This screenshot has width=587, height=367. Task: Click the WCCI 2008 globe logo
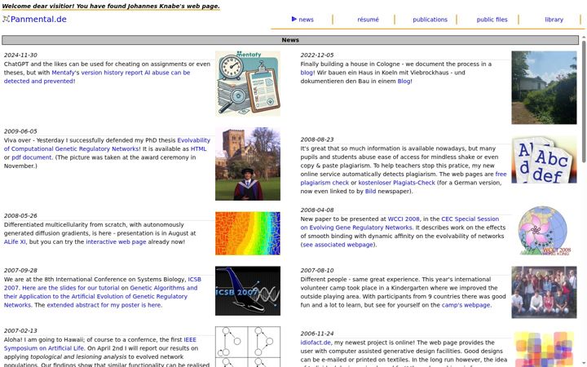click(x=544, y=231)
